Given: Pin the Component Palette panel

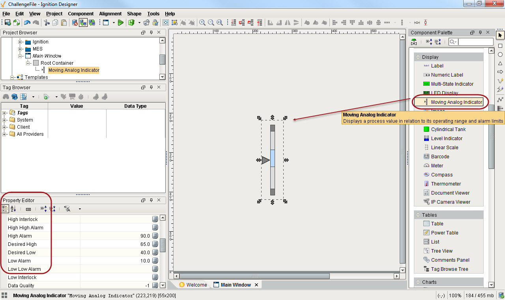Looking at the screenshot, I should pos(481,32).
